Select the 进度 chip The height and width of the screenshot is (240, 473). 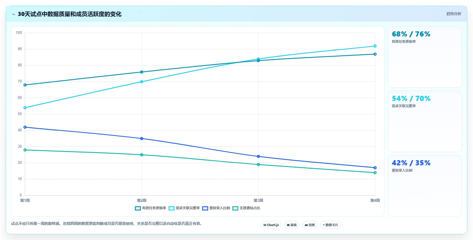310,225
